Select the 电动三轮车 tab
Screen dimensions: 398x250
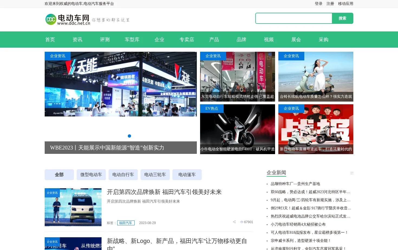point(155,175)
